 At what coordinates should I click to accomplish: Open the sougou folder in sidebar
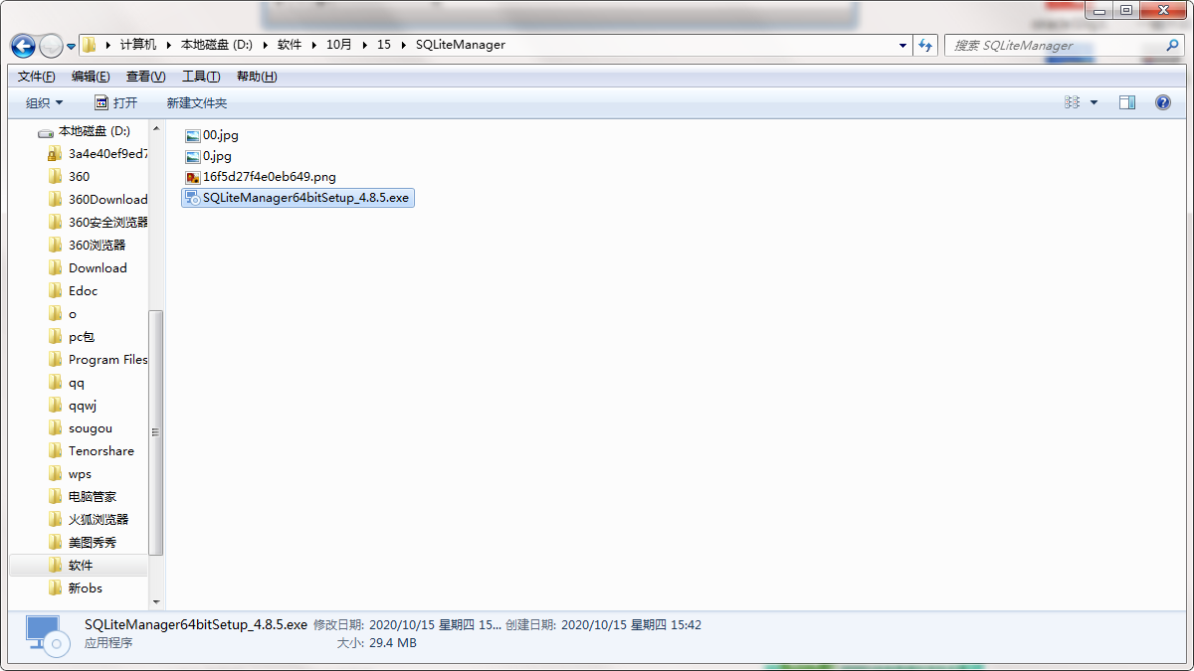tap(80, 427)
